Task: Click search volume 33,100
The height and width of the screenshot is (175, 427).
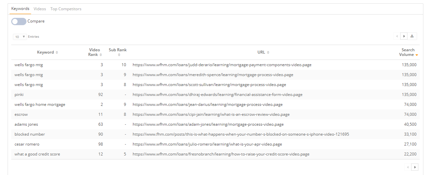Action: click(x=410, y=134)
